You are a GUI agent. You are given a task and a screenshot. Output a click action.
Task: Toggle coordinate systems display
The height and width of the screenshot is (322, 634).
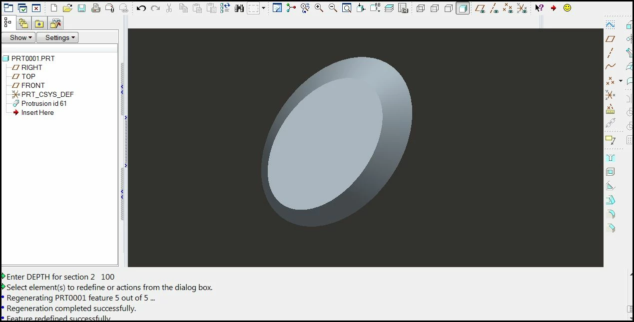click(522, 8)
